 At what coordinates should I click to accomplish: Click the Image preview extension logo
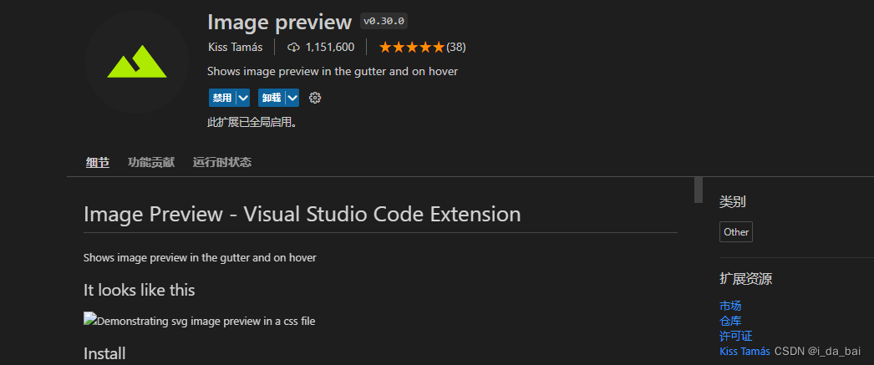(136, 62)
